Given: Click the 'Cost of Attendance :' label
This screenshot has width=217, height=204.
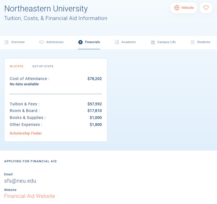Looking at the screenshot, I should tap(29, 79).
